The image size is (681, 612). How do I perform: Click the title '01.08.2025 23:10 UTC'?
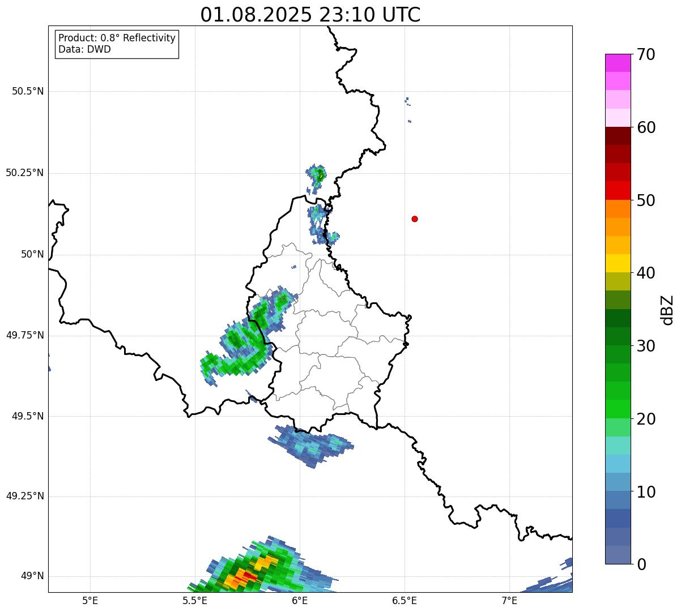[x=310, y=15]
